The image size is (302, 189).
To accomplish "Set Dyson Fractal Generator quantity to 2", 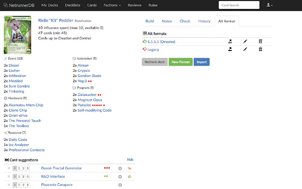I will click(23, 168).
